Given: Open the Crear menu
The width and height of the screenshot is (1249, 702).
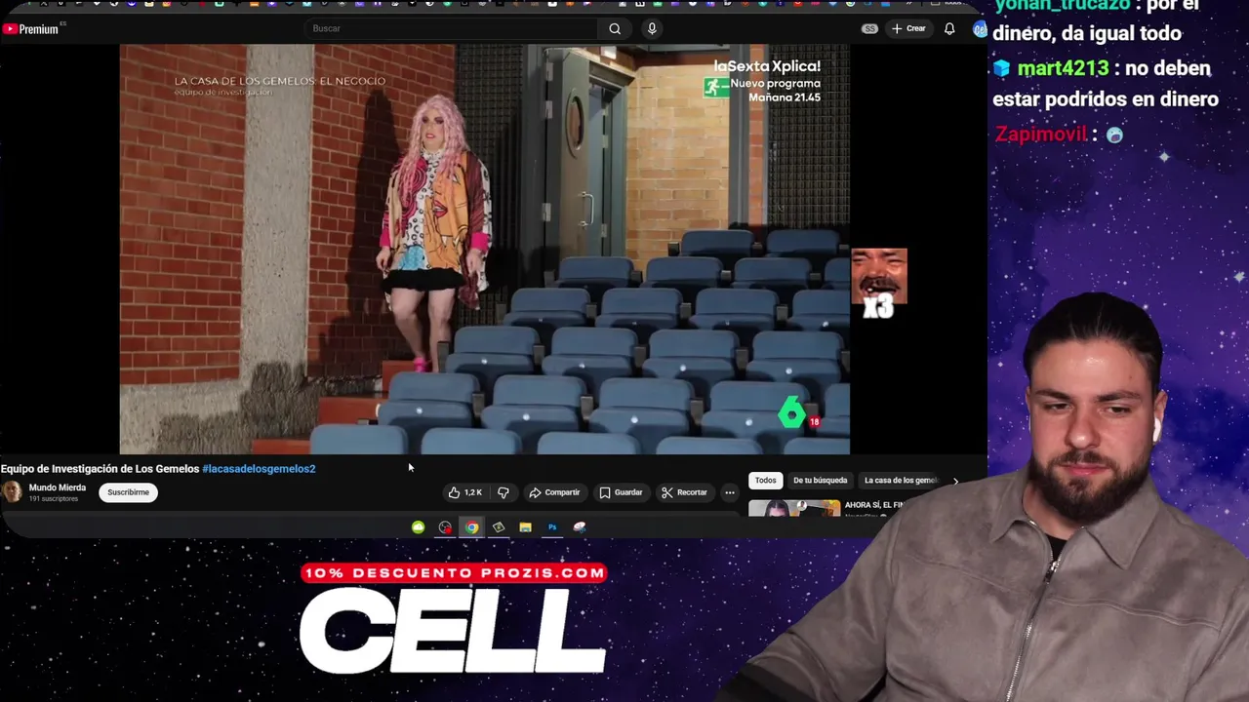Looking at the screenshot, I should click(908, 28).
